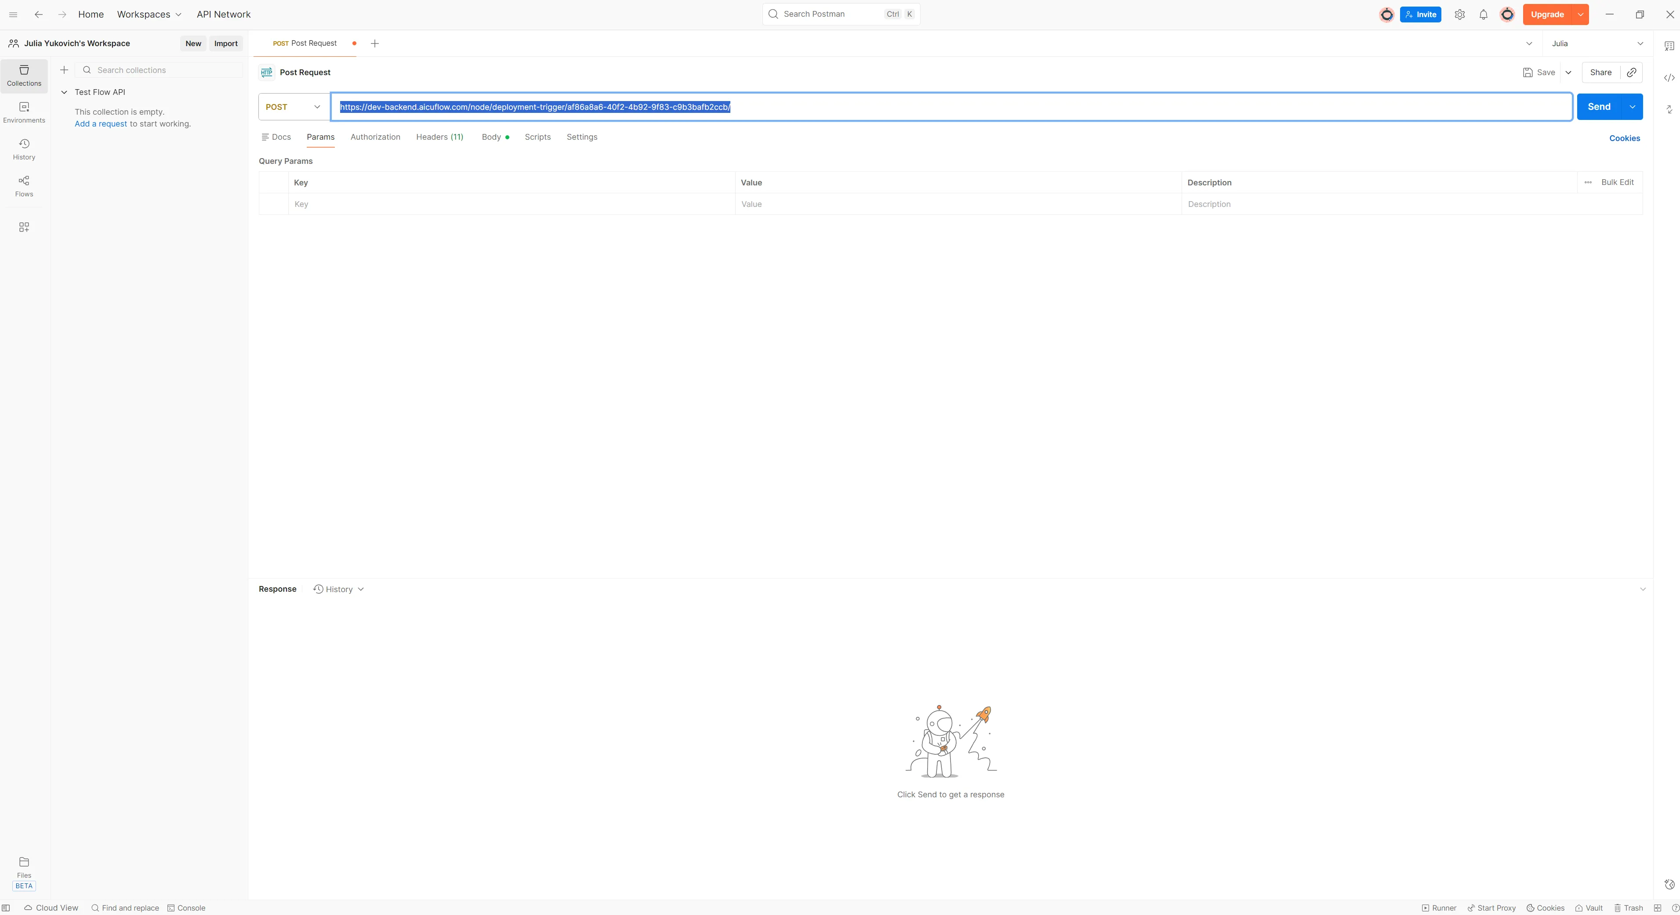1680x915 pixels.
Task: Click the configure workspace sidebar grid icon
Action: 24,227
